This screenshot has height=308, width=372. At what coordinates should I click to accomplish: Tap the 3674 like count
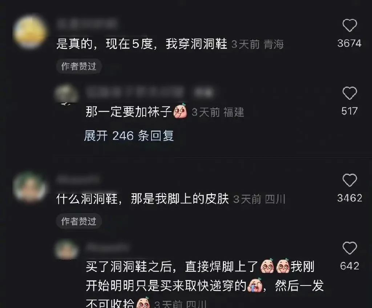pyautogui.click(x=349, y=43)
